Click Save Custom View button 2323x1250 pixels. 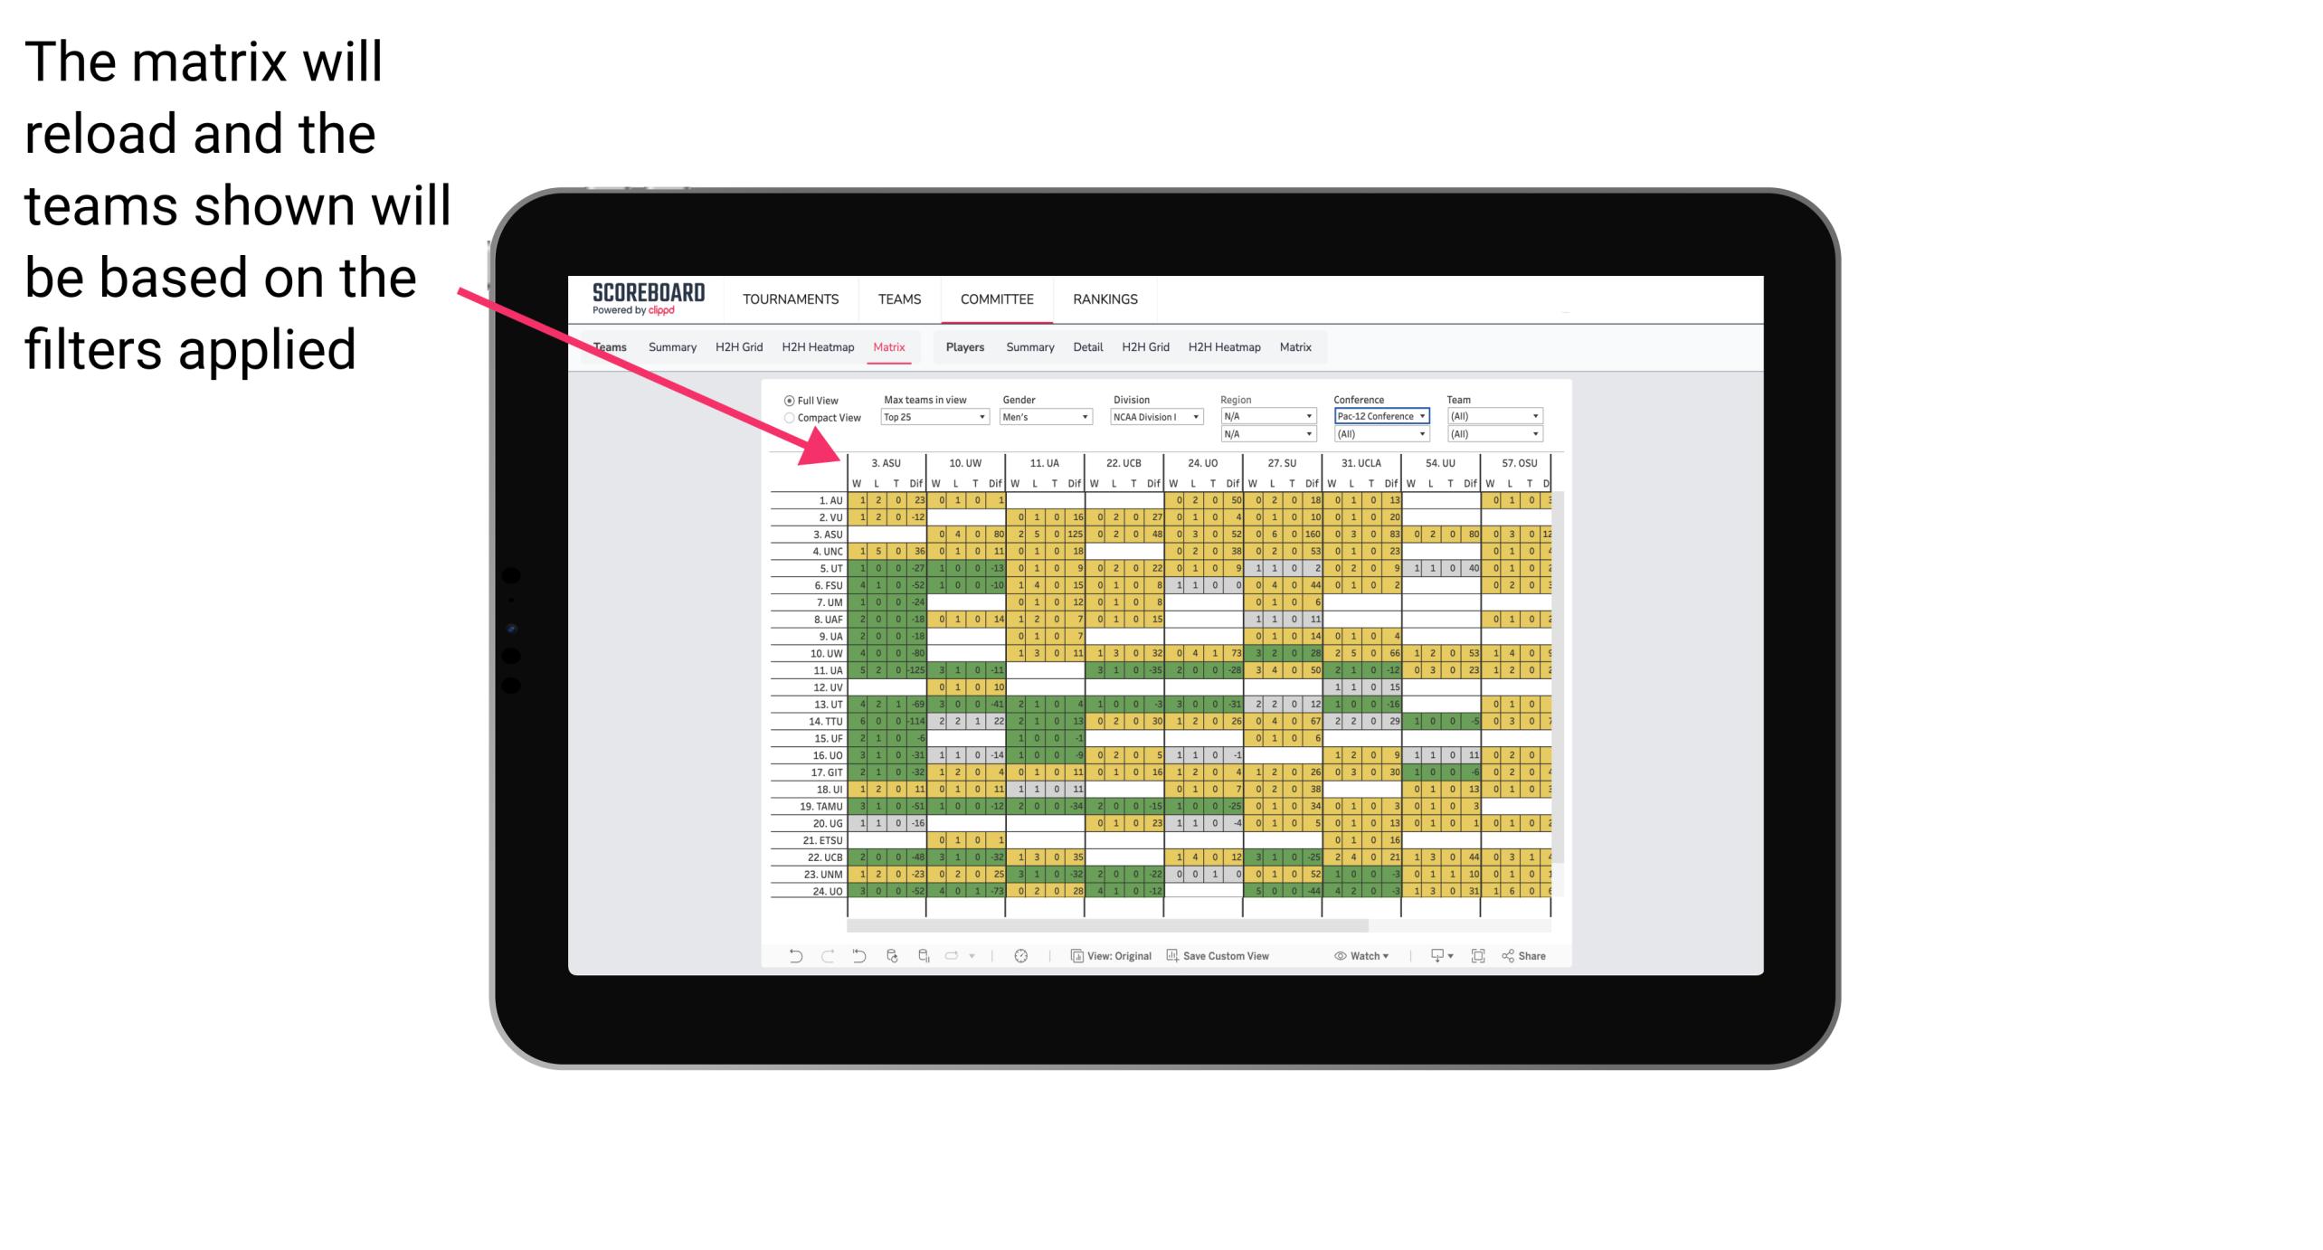pyautogui.click(x=1233, y=962)
